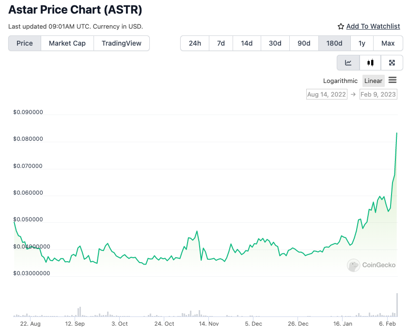The width and height of the screenshot is (408, 332).
Task: Click the 16. Jan date label
Action: [343, 324]
